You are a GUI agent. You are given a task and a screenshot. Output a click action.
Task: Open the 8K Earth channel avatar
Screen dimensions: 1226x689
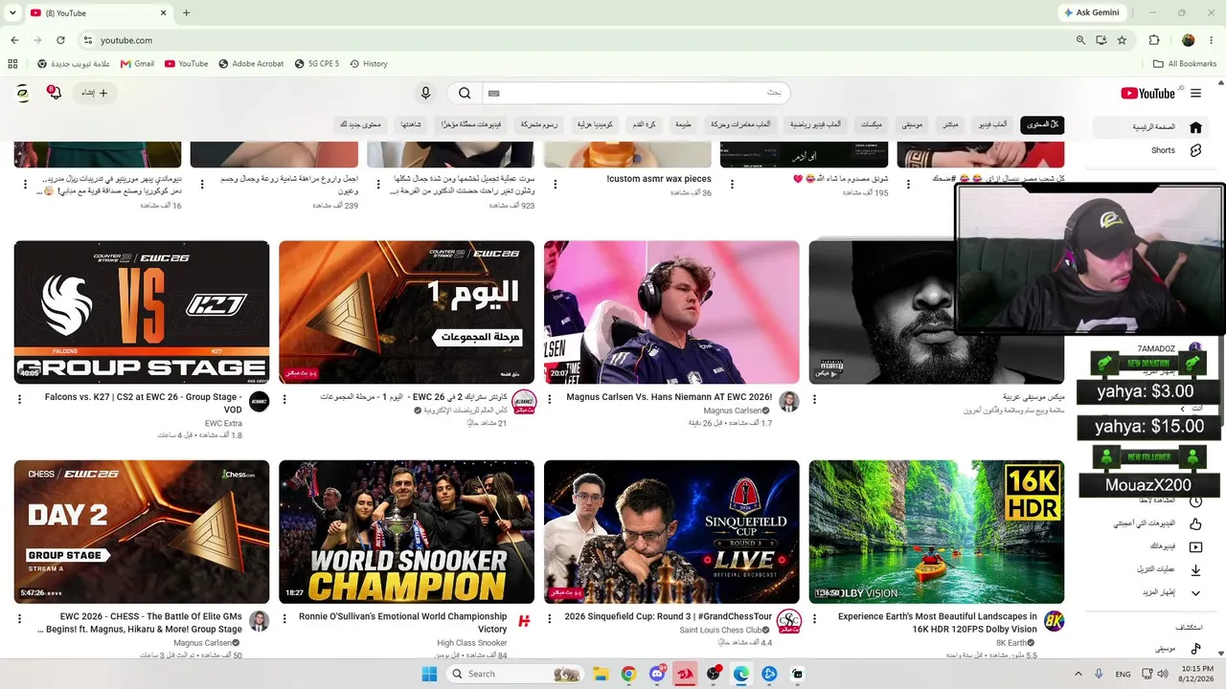coord(1054,620)
